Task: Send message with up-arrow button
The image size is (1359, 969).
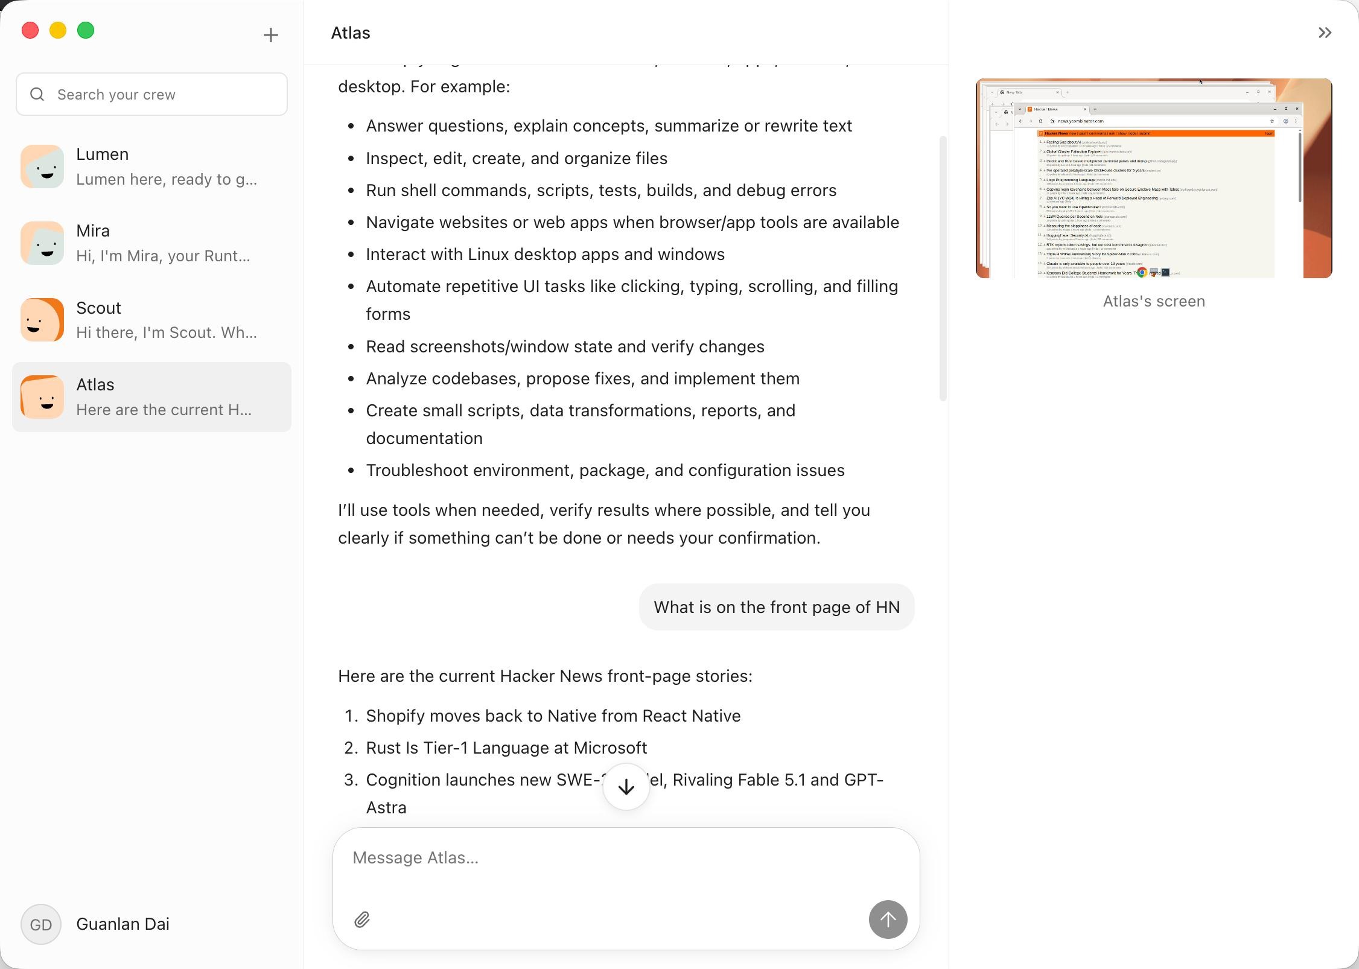Action: pyautogui.click(x=888, y=920)
